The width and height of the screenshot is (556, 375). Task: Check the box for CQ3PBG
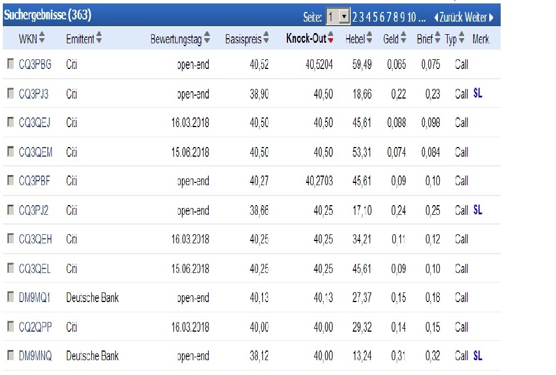[x=10, y=64]
